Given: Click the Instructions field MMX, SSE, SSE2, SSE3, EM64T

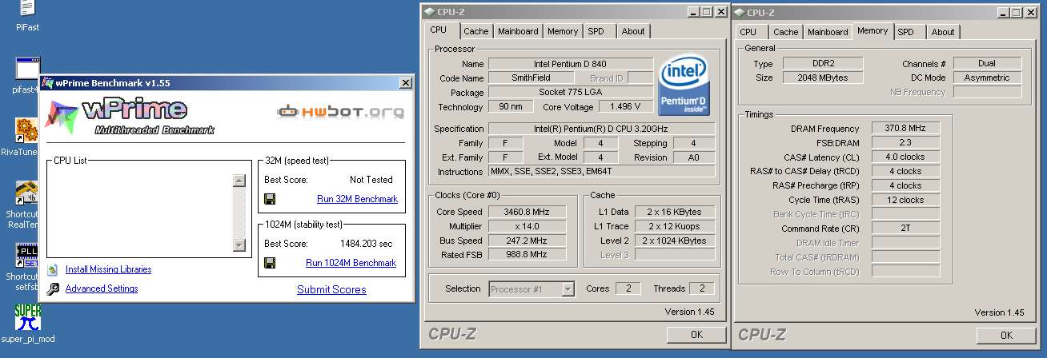Looking at the screenshot, I should [x=601, y=172].
